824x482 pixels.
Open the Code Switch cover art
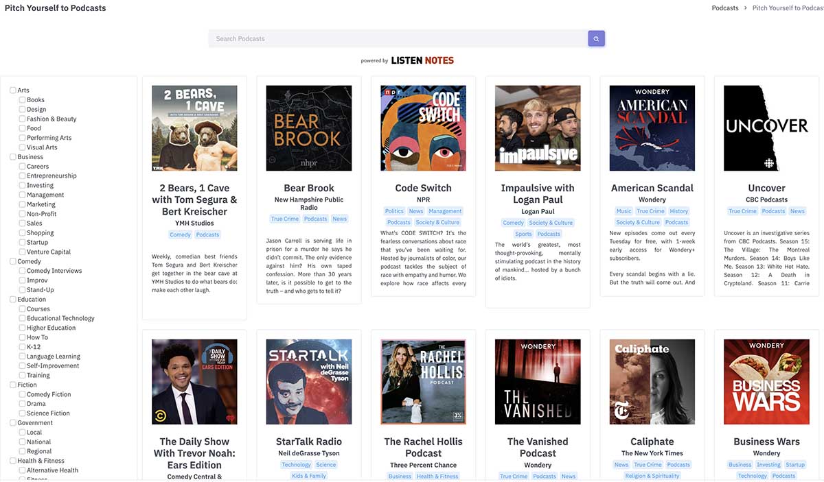(x=423, y=128)
